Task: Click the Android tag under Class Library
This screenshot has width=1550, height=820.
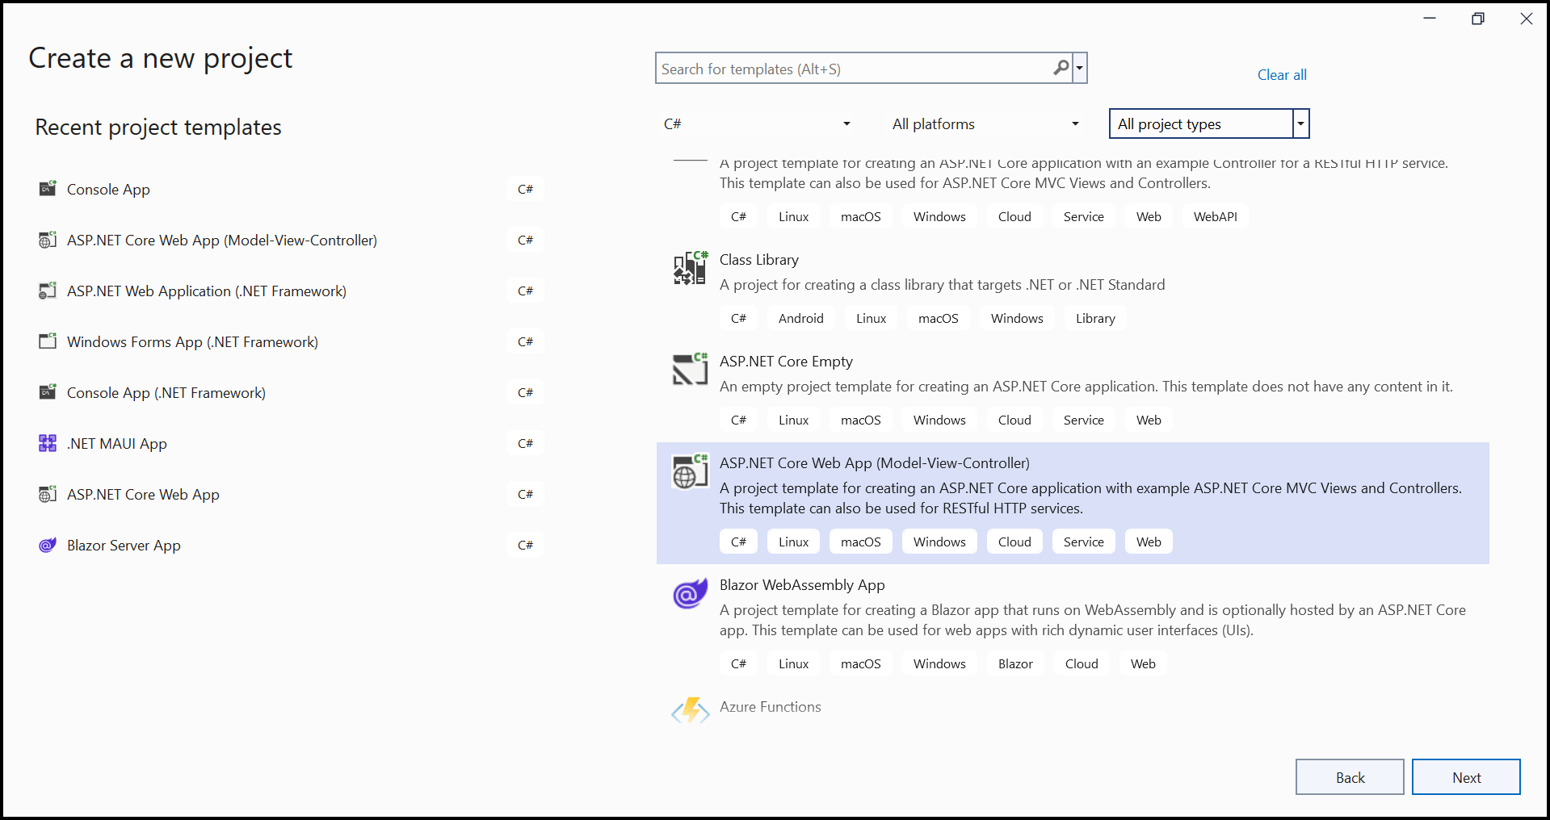Action: point(801,318)
